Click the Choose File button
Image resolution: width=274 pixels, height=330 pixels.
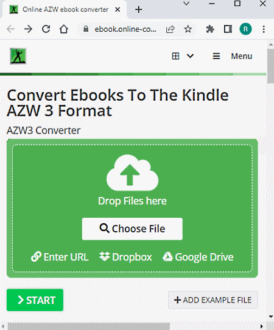point(132,229)
